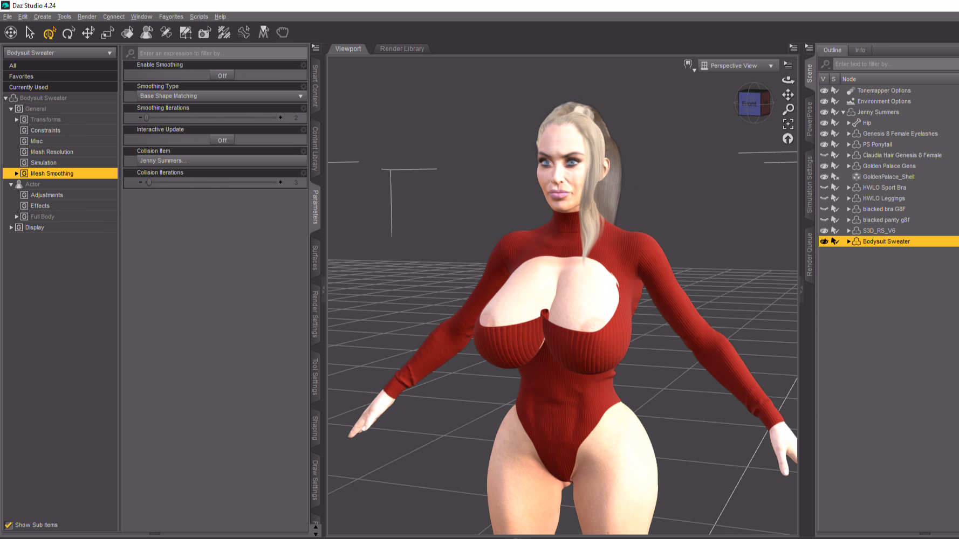
Task: Select the Translate move tool in the toolbar
Action: tap(88, 33)
